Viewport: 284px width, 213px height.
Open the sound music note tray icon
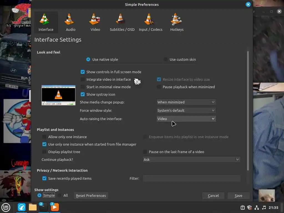(x=264, y=207)
